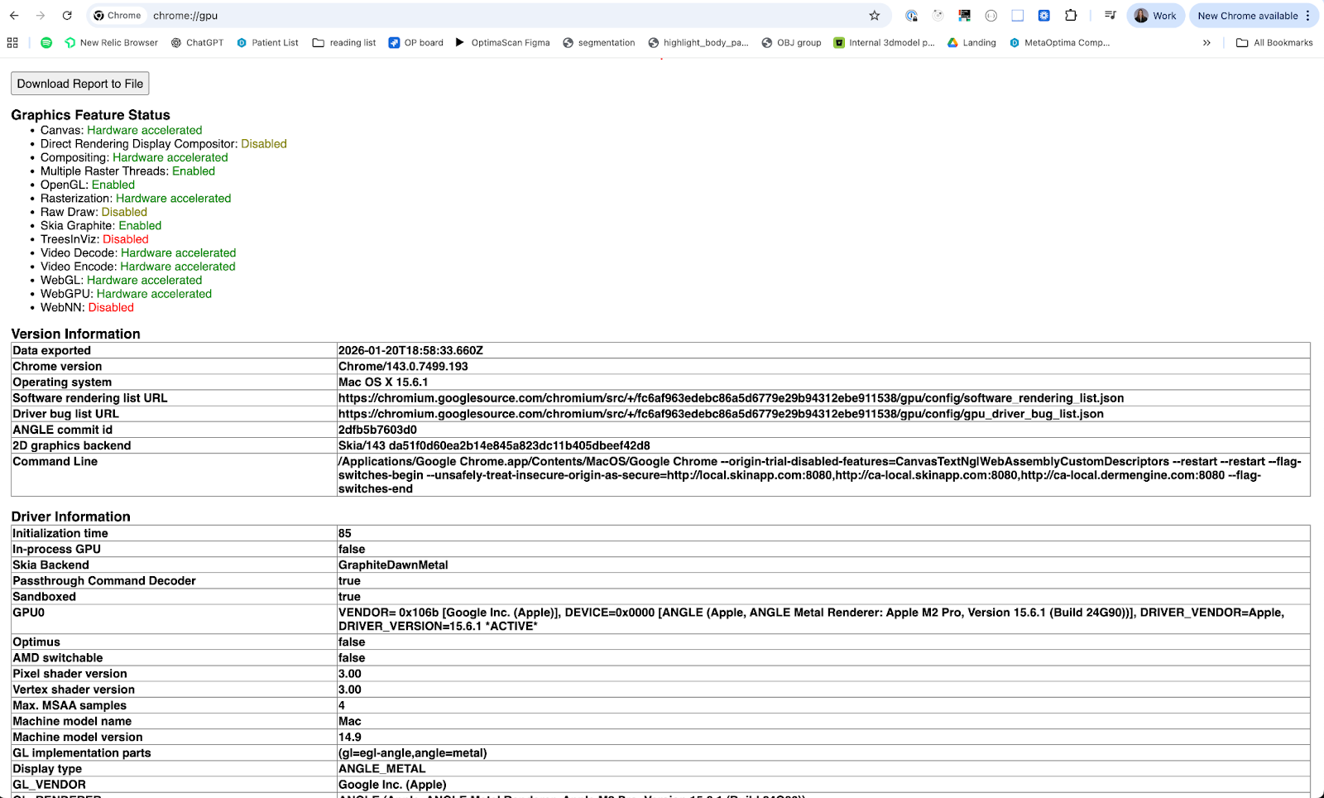Open the Landing Google Drive bookmark
1324x798 pixels.
[971, 43]
